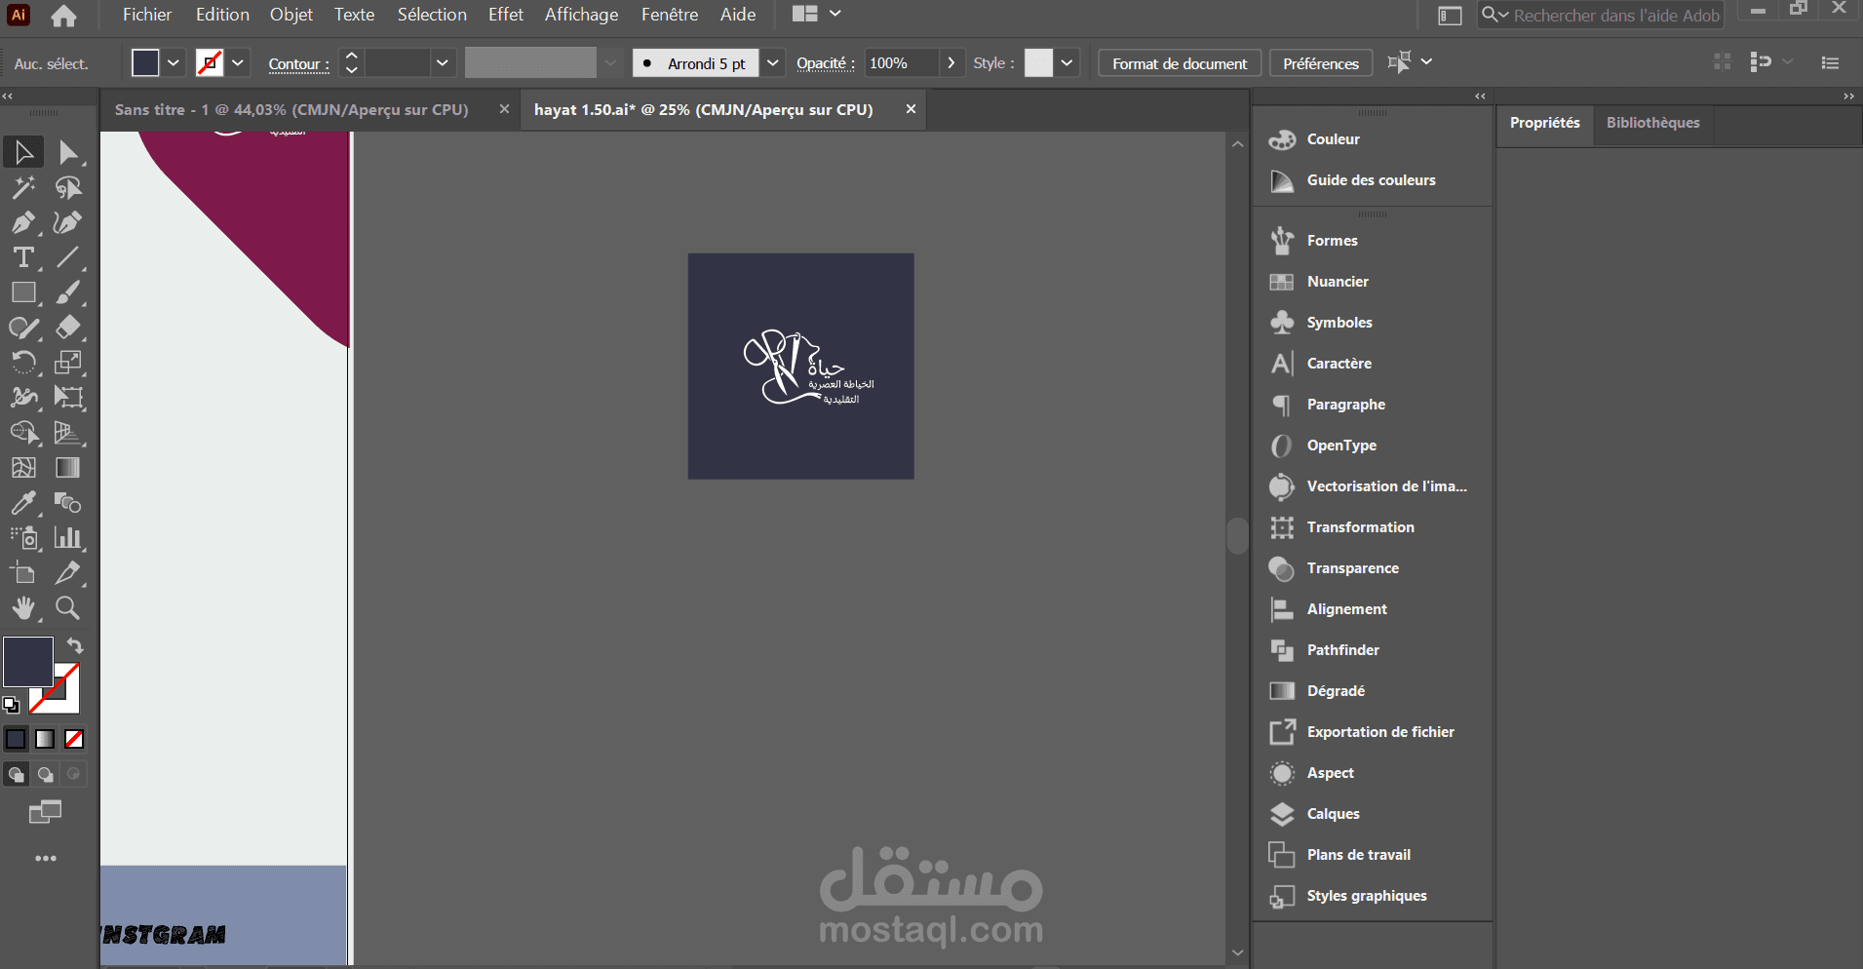The width and height of the screenshot is (1863, 969).
Task: Swap fill and stroke colors
Action: point(75,645)
